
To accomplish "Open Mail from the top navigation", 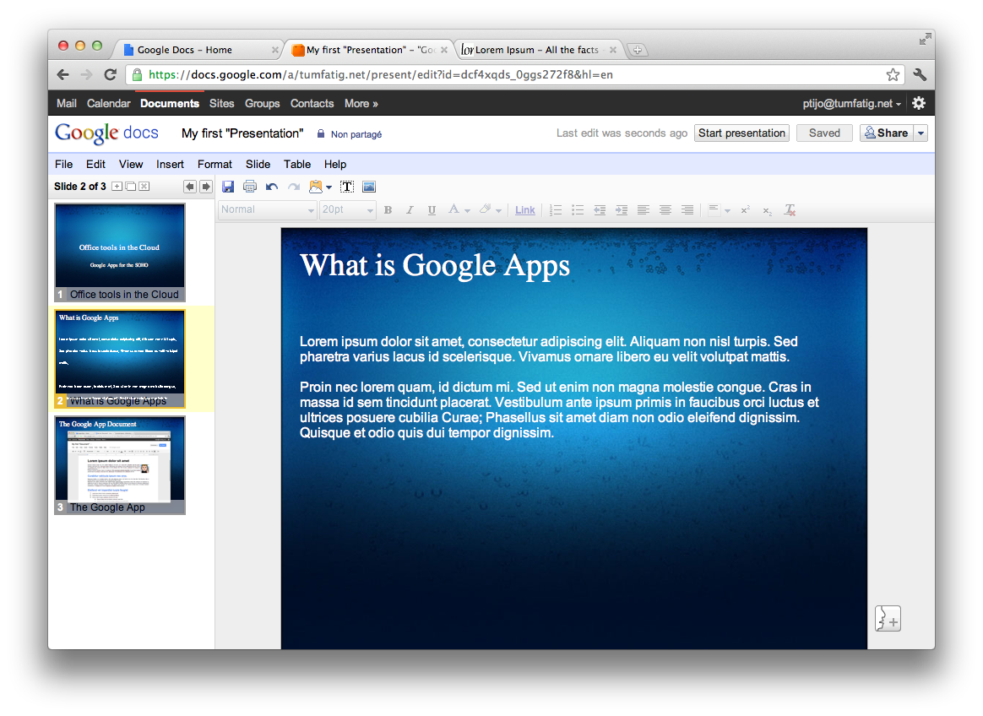I will [x=67, y=104].
